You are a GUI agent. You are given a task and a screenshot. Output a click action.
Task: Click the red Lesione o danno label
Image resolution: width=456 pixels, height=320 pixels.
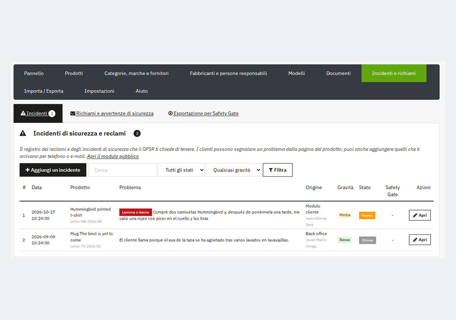click(x=136, y=212)
